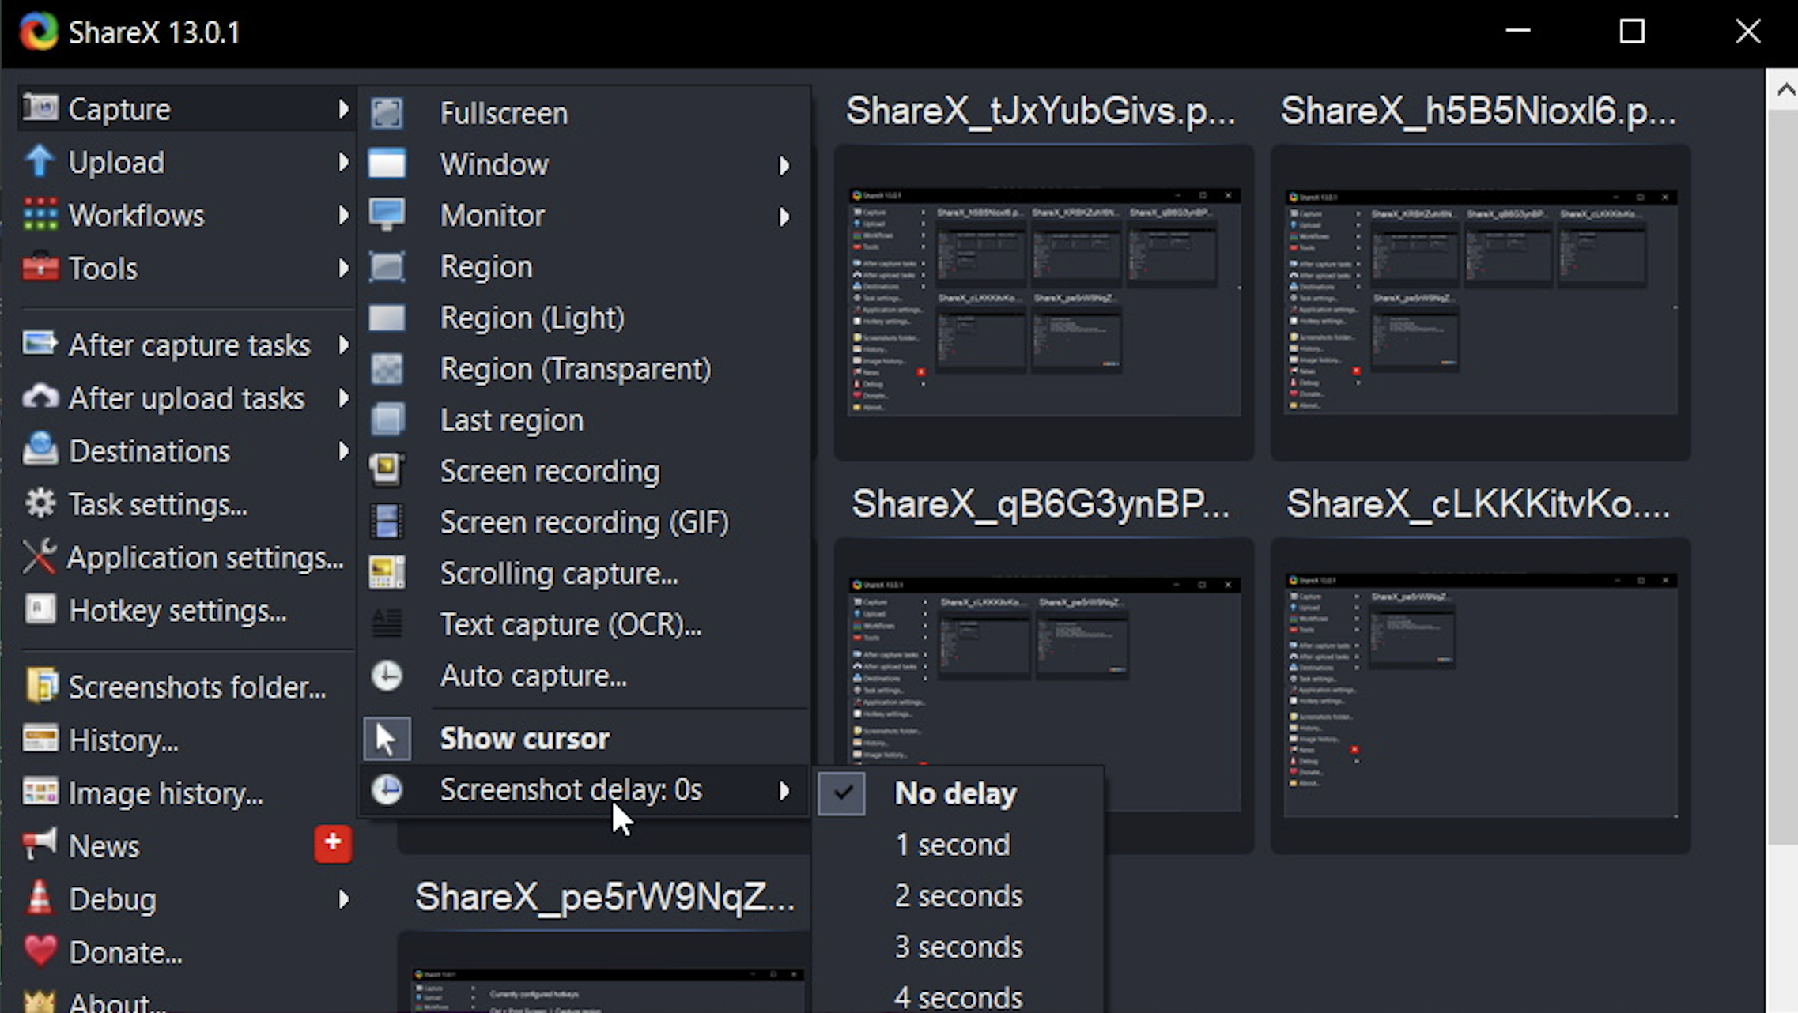Viewport: 1798px width, 1013px height.
Task: Open the ShareX_tJxYubGivs thumbnail
Action: pyautogui.click(x=1044, y=302)
